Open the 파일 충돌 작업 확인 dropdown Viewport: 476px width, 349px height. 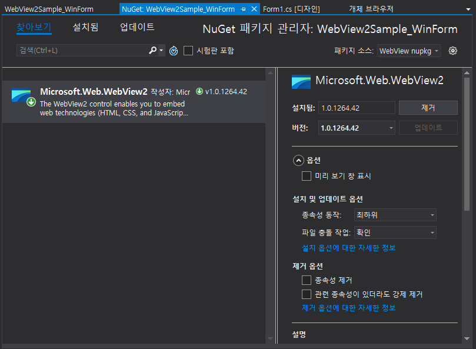point(395,232)
